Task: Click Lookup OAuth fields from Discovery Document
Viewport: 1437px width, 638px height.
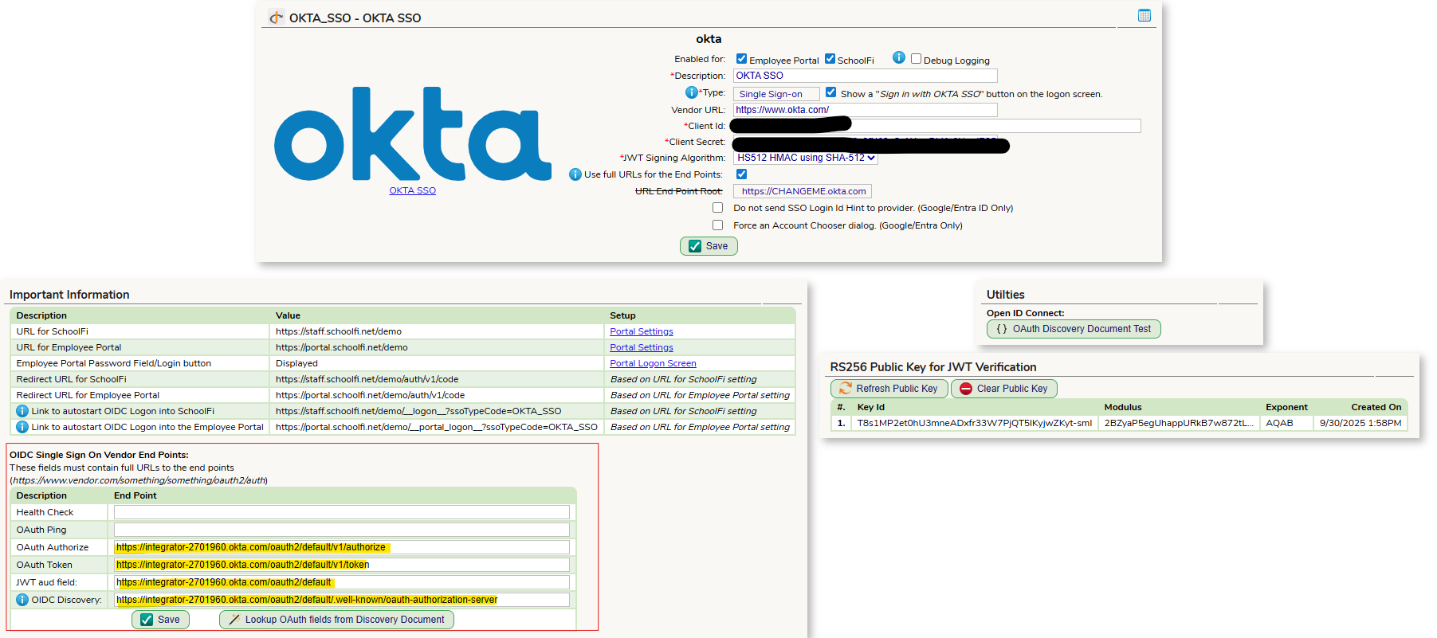Action: click(x=336, y=620)
